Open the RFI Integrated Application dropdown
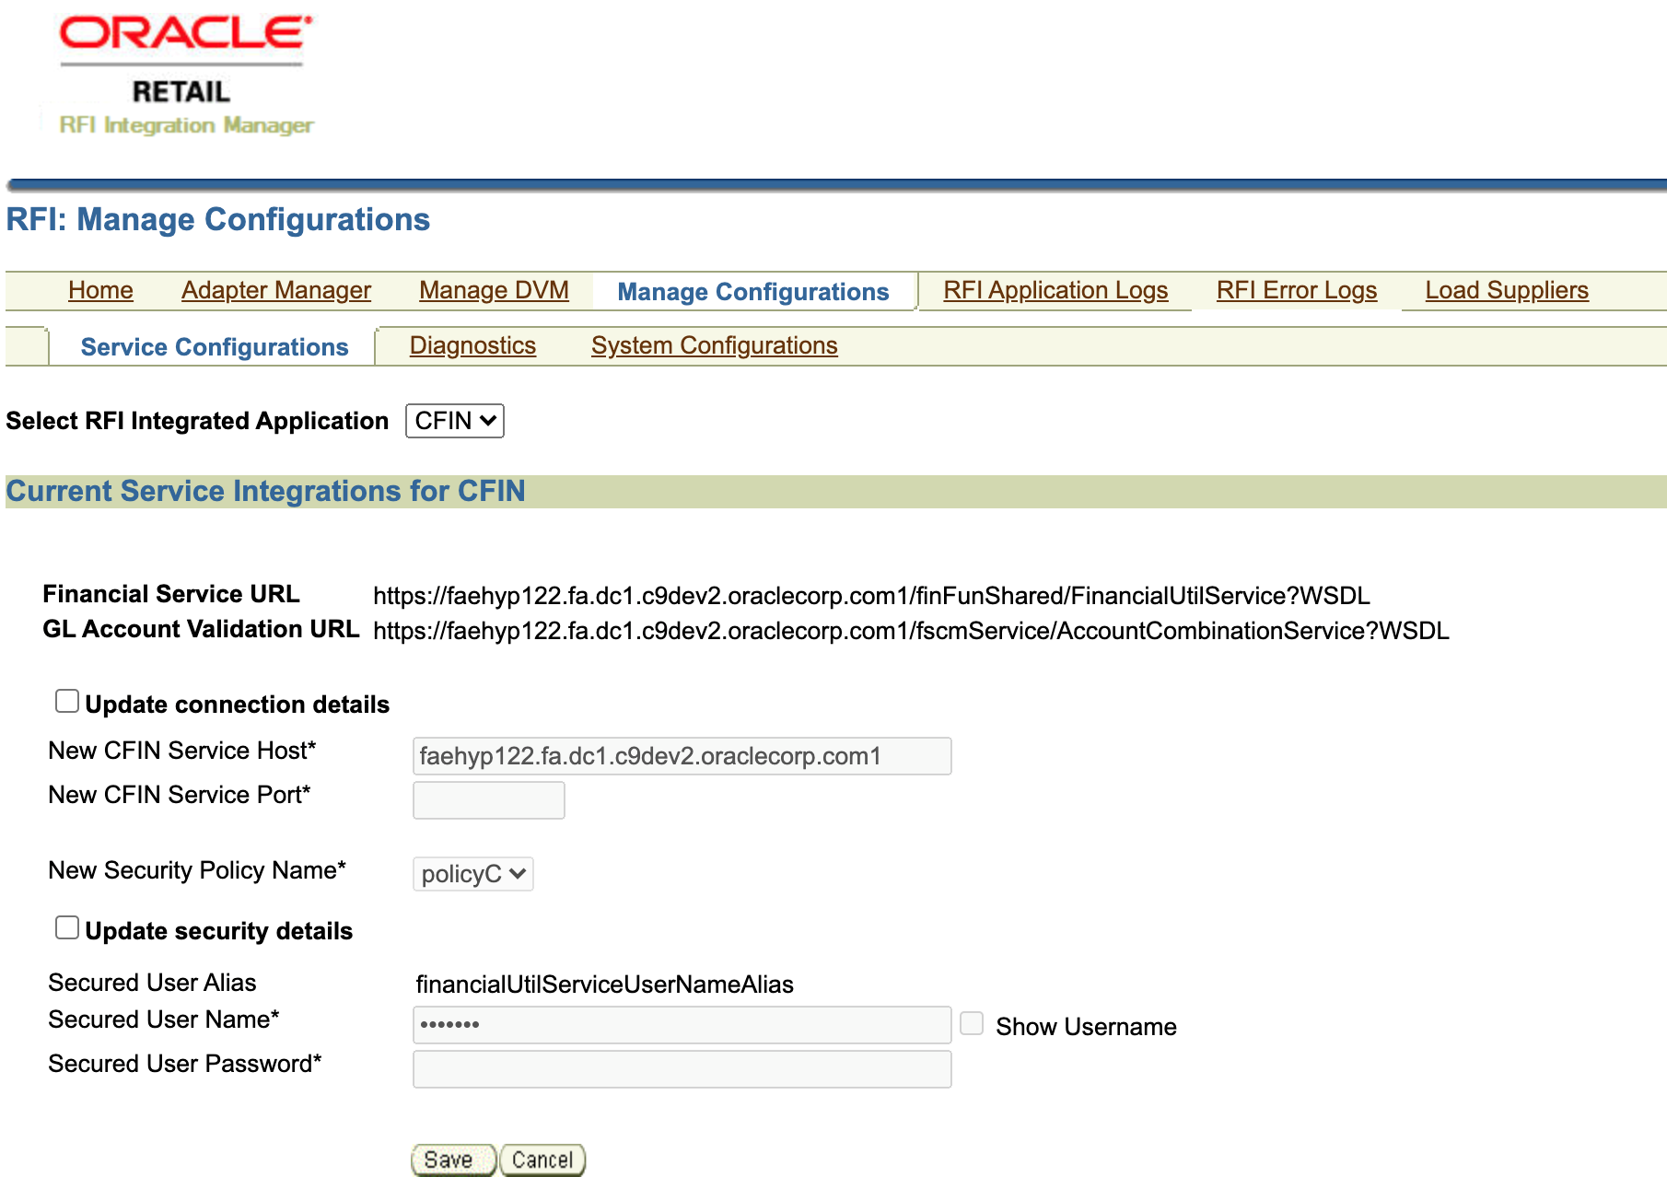 click(x=455, y=421)
